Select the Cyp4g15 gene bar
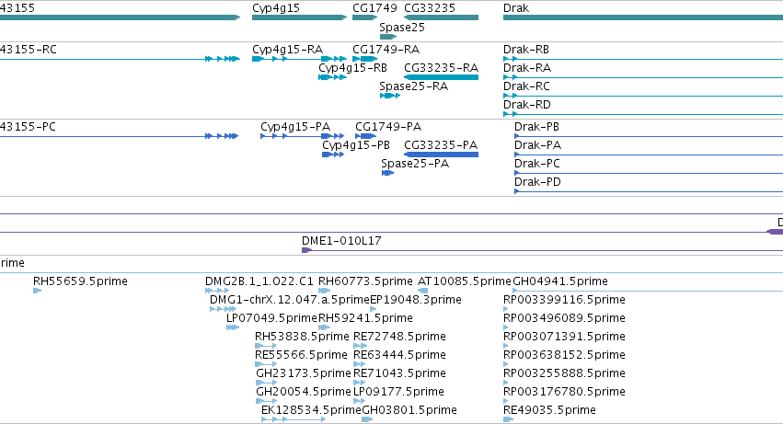Image resolution: width=783 pixels, height=424 pixels. pos(299,17)
